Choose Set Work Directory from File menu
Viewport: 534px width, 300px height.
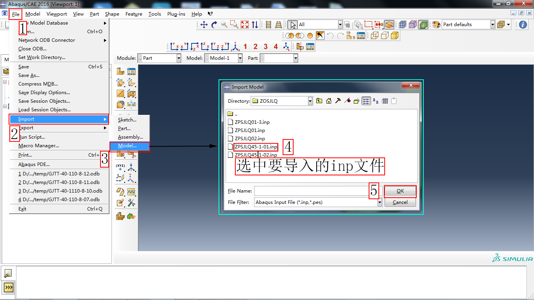click(59, 57)
